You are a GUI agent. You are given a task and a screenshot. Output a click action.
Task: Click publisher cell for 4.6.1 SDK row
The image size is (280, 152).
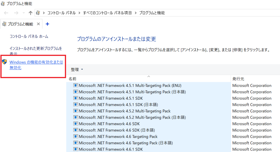(252, 149)
